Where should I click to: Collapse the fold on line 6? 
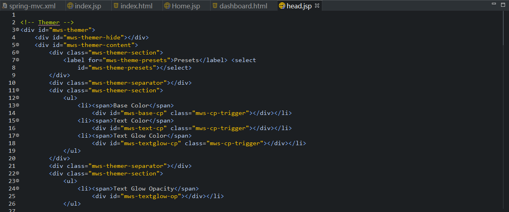(17, 52)
